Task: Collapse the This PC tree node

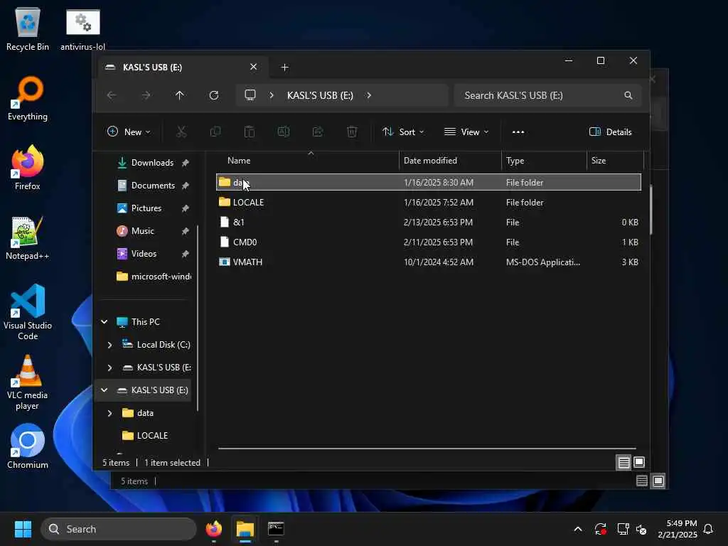Action: [105, 322]
